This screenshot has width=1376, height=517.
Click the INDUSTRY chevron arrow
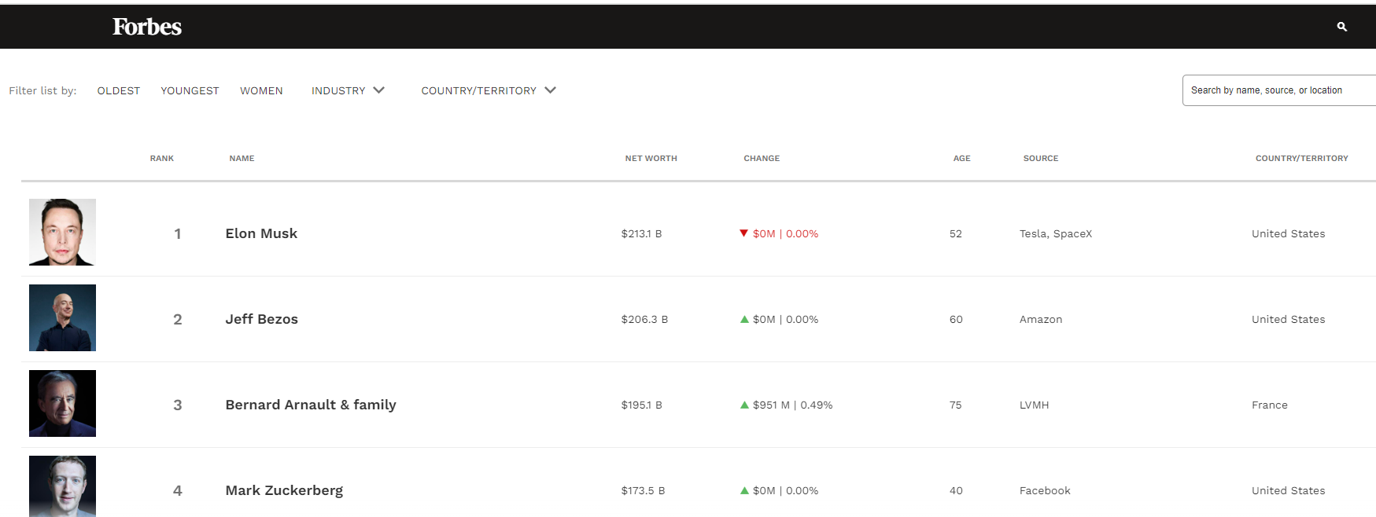[x=378, y=90]
